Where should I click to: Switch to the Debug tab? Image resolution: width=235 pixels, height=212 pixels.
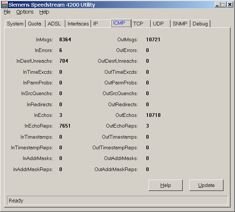(200, 24)
